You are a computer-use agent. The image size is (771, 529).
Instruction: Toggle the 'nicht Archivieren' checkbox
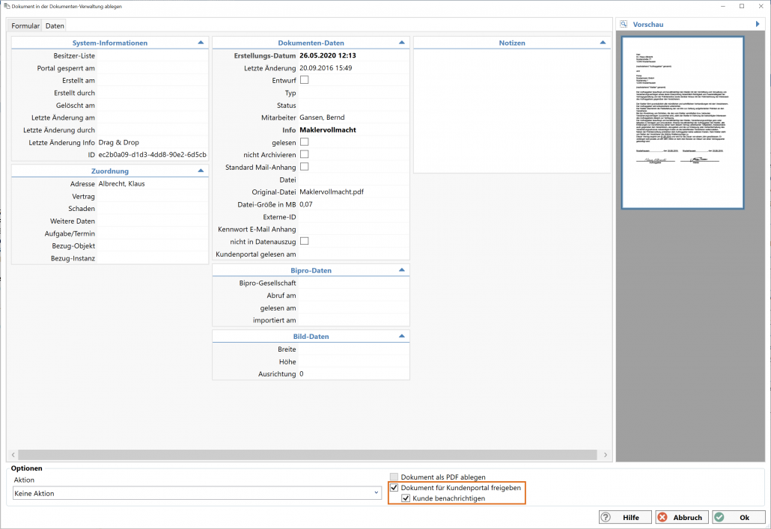pos(304,154)
